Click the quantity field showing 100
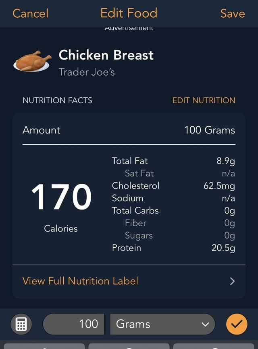This screenshot has height=349, width=258. [73, 324]
